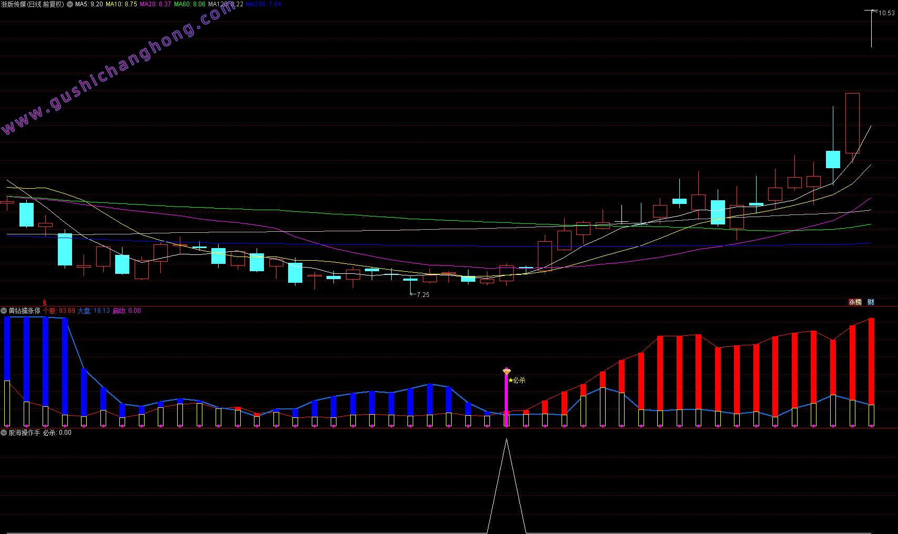The image size is (898, 534).
Task: Click the 个股: 93.69 value
Action: pos(59,311)
